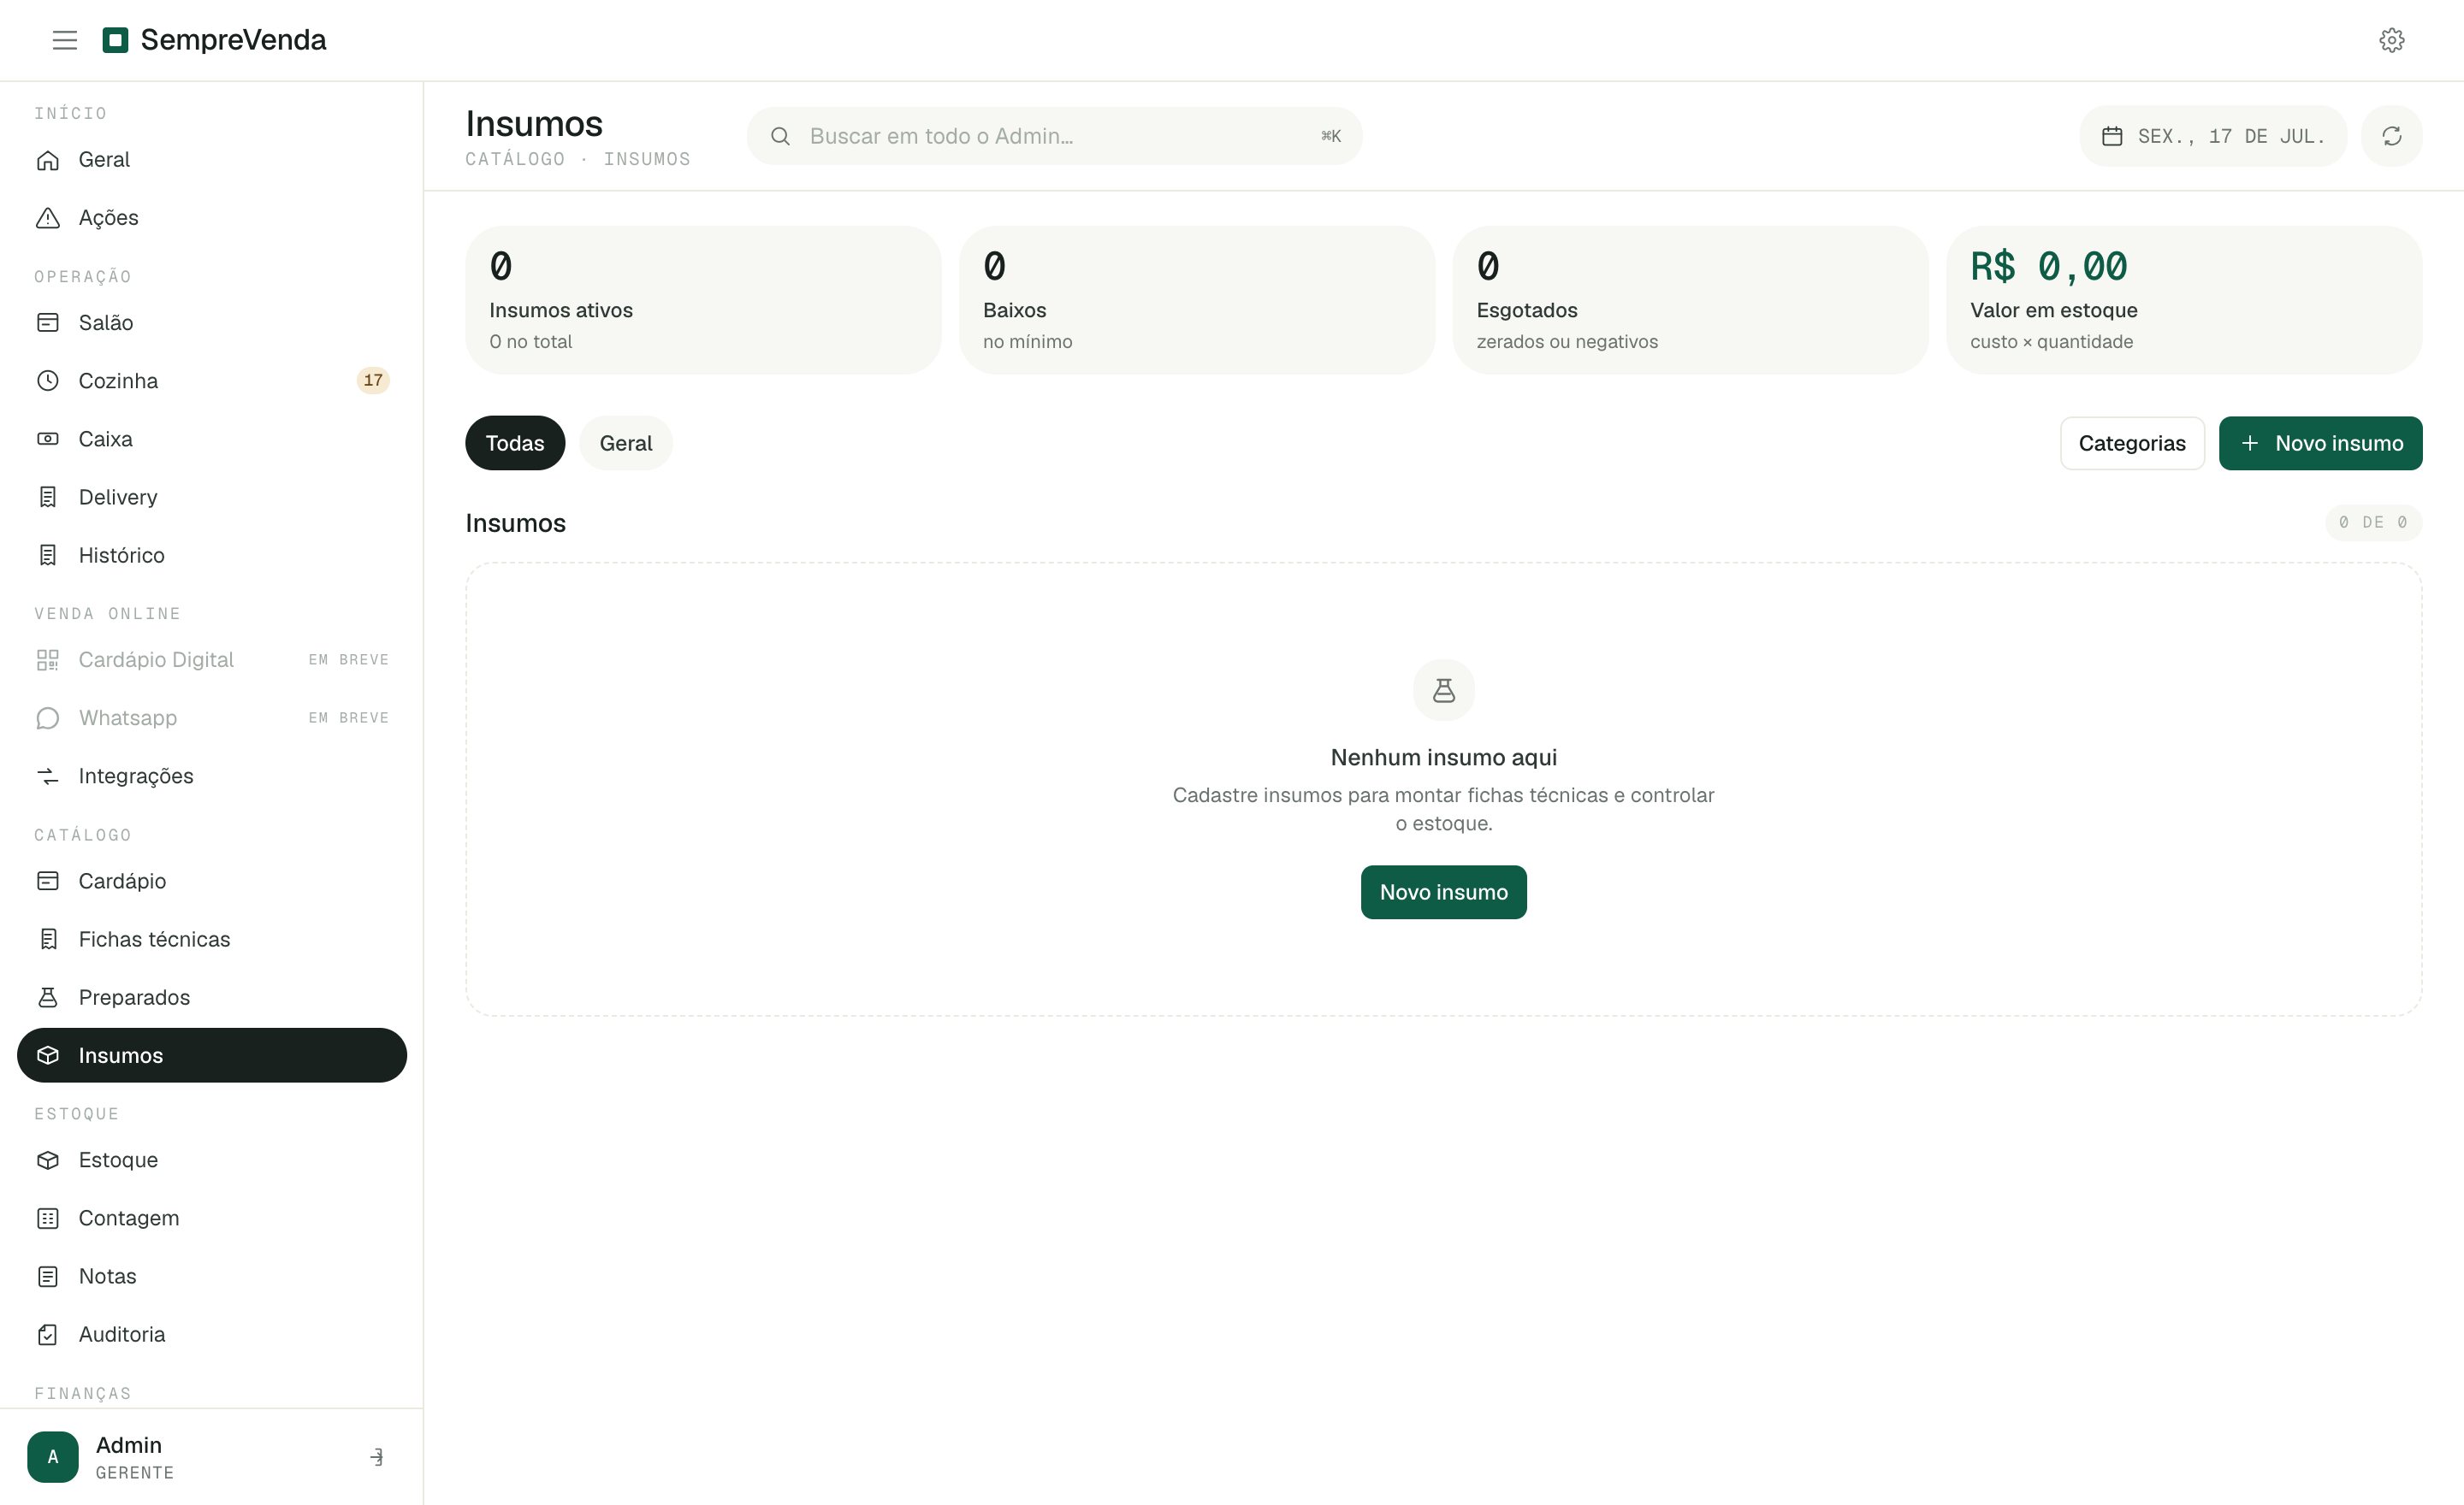The image size is (2464, 1505).
Task: Go to Delivery in the sidebar
Action: (x=212, y=497)
